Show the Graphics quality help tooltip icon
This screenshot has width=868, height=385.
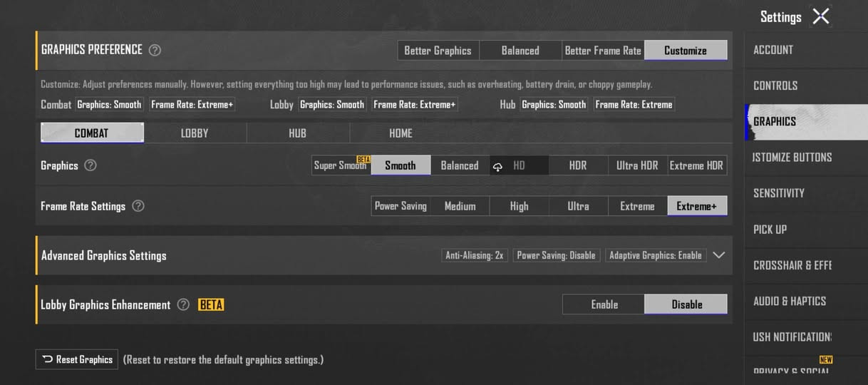pos(91,165)
